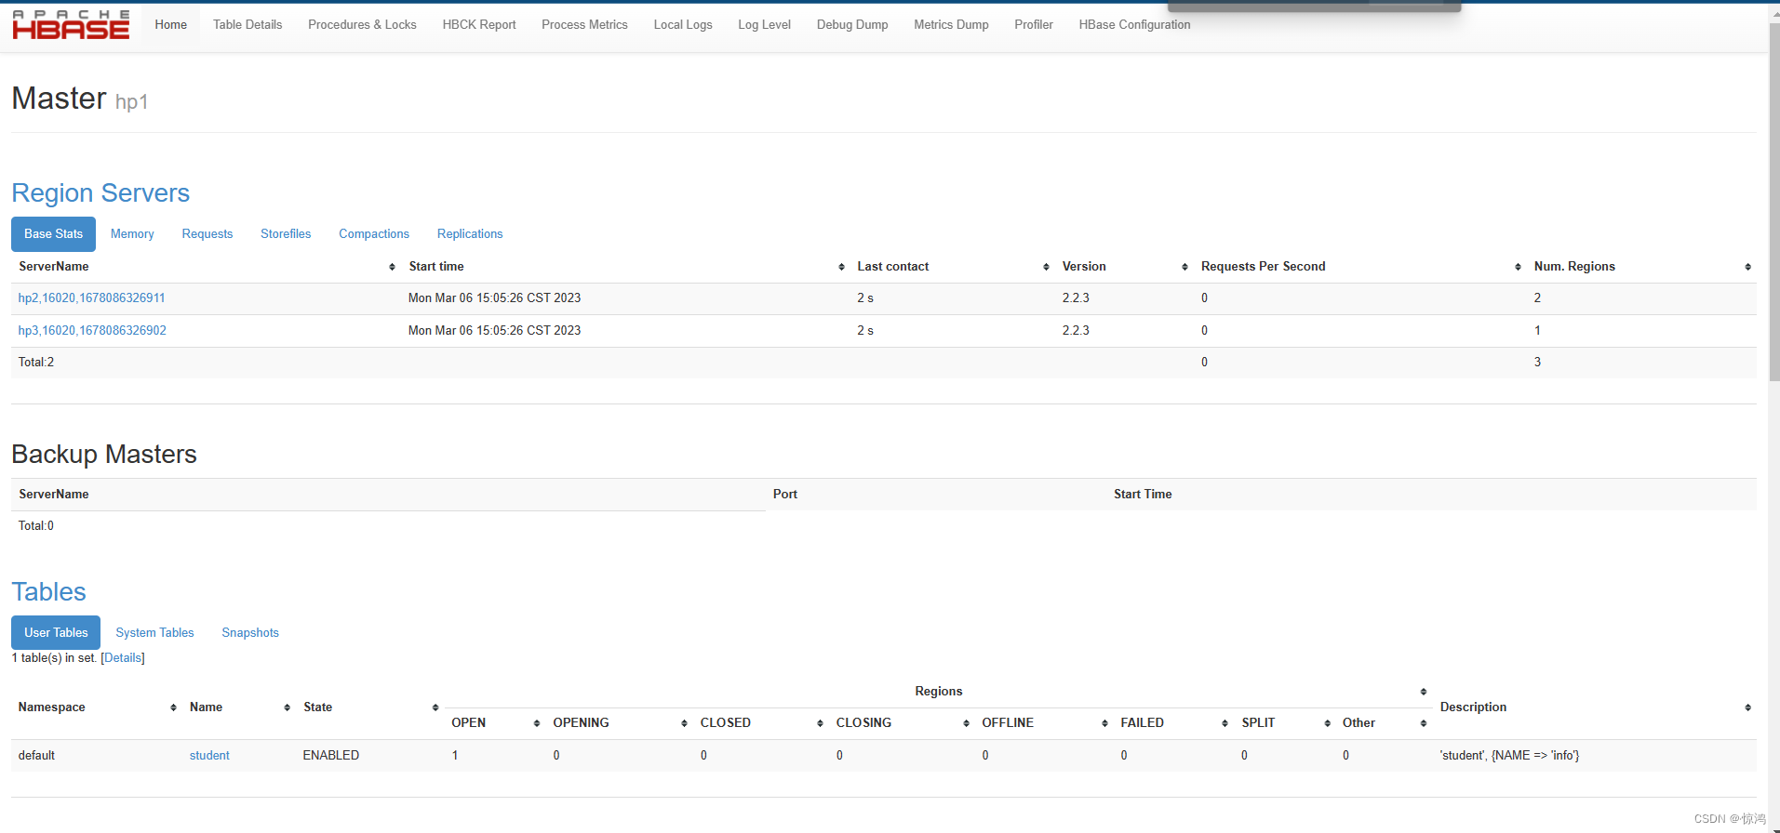Viewport: 1780px width, 833px height.
Task: Open region server hp2,16020,1678086326911
Action: (92, 298)
